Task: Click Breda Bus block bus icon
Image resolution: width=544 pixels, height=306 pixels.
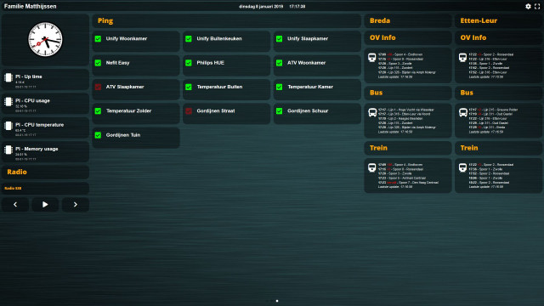Action: point(372,112)
